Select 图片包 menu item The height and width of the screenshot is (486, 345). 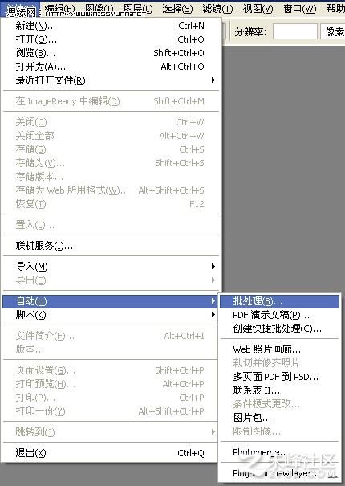point(279,418)
